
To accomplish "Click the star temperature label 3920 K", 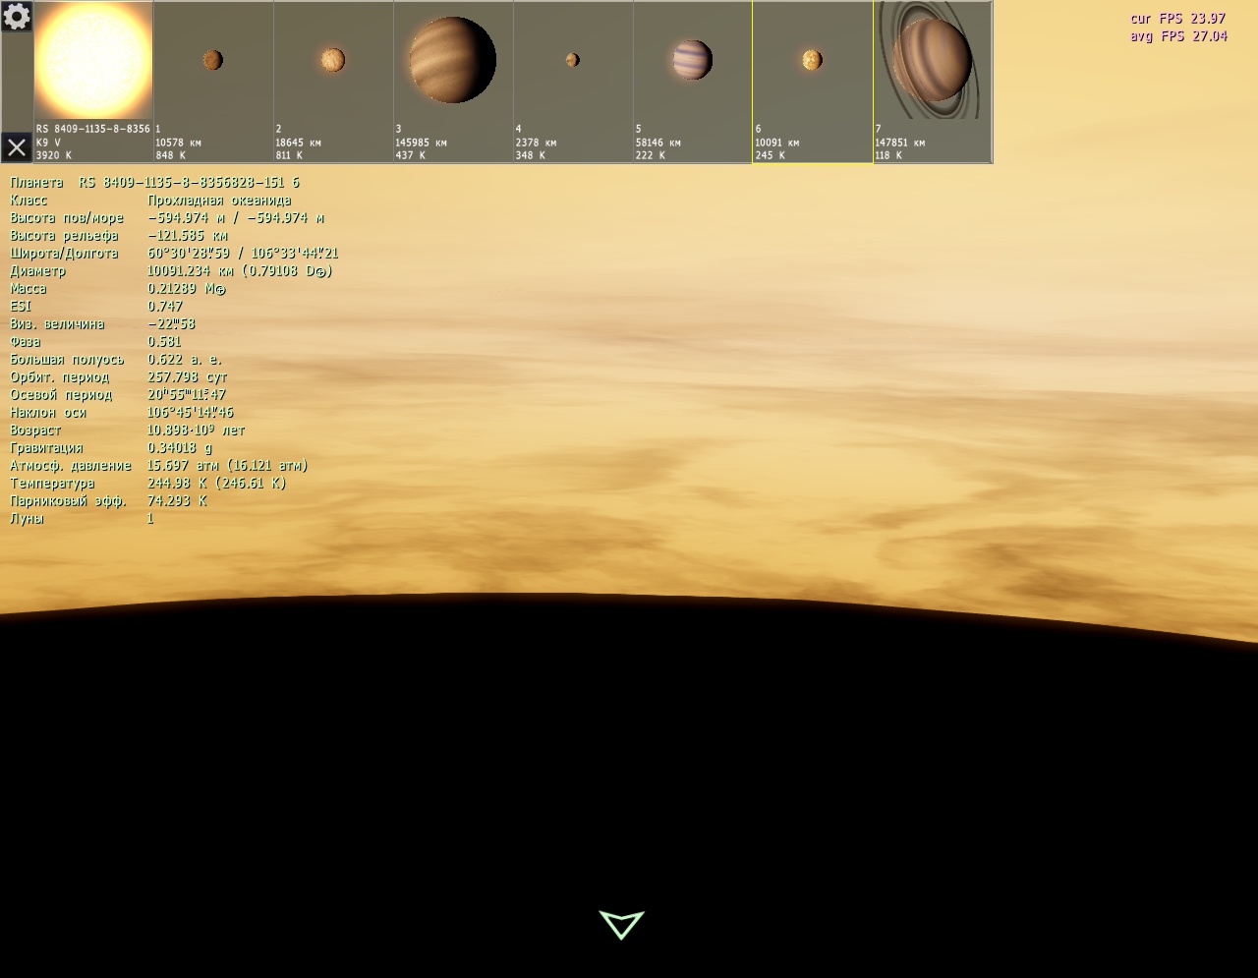I will pos(54,155).
